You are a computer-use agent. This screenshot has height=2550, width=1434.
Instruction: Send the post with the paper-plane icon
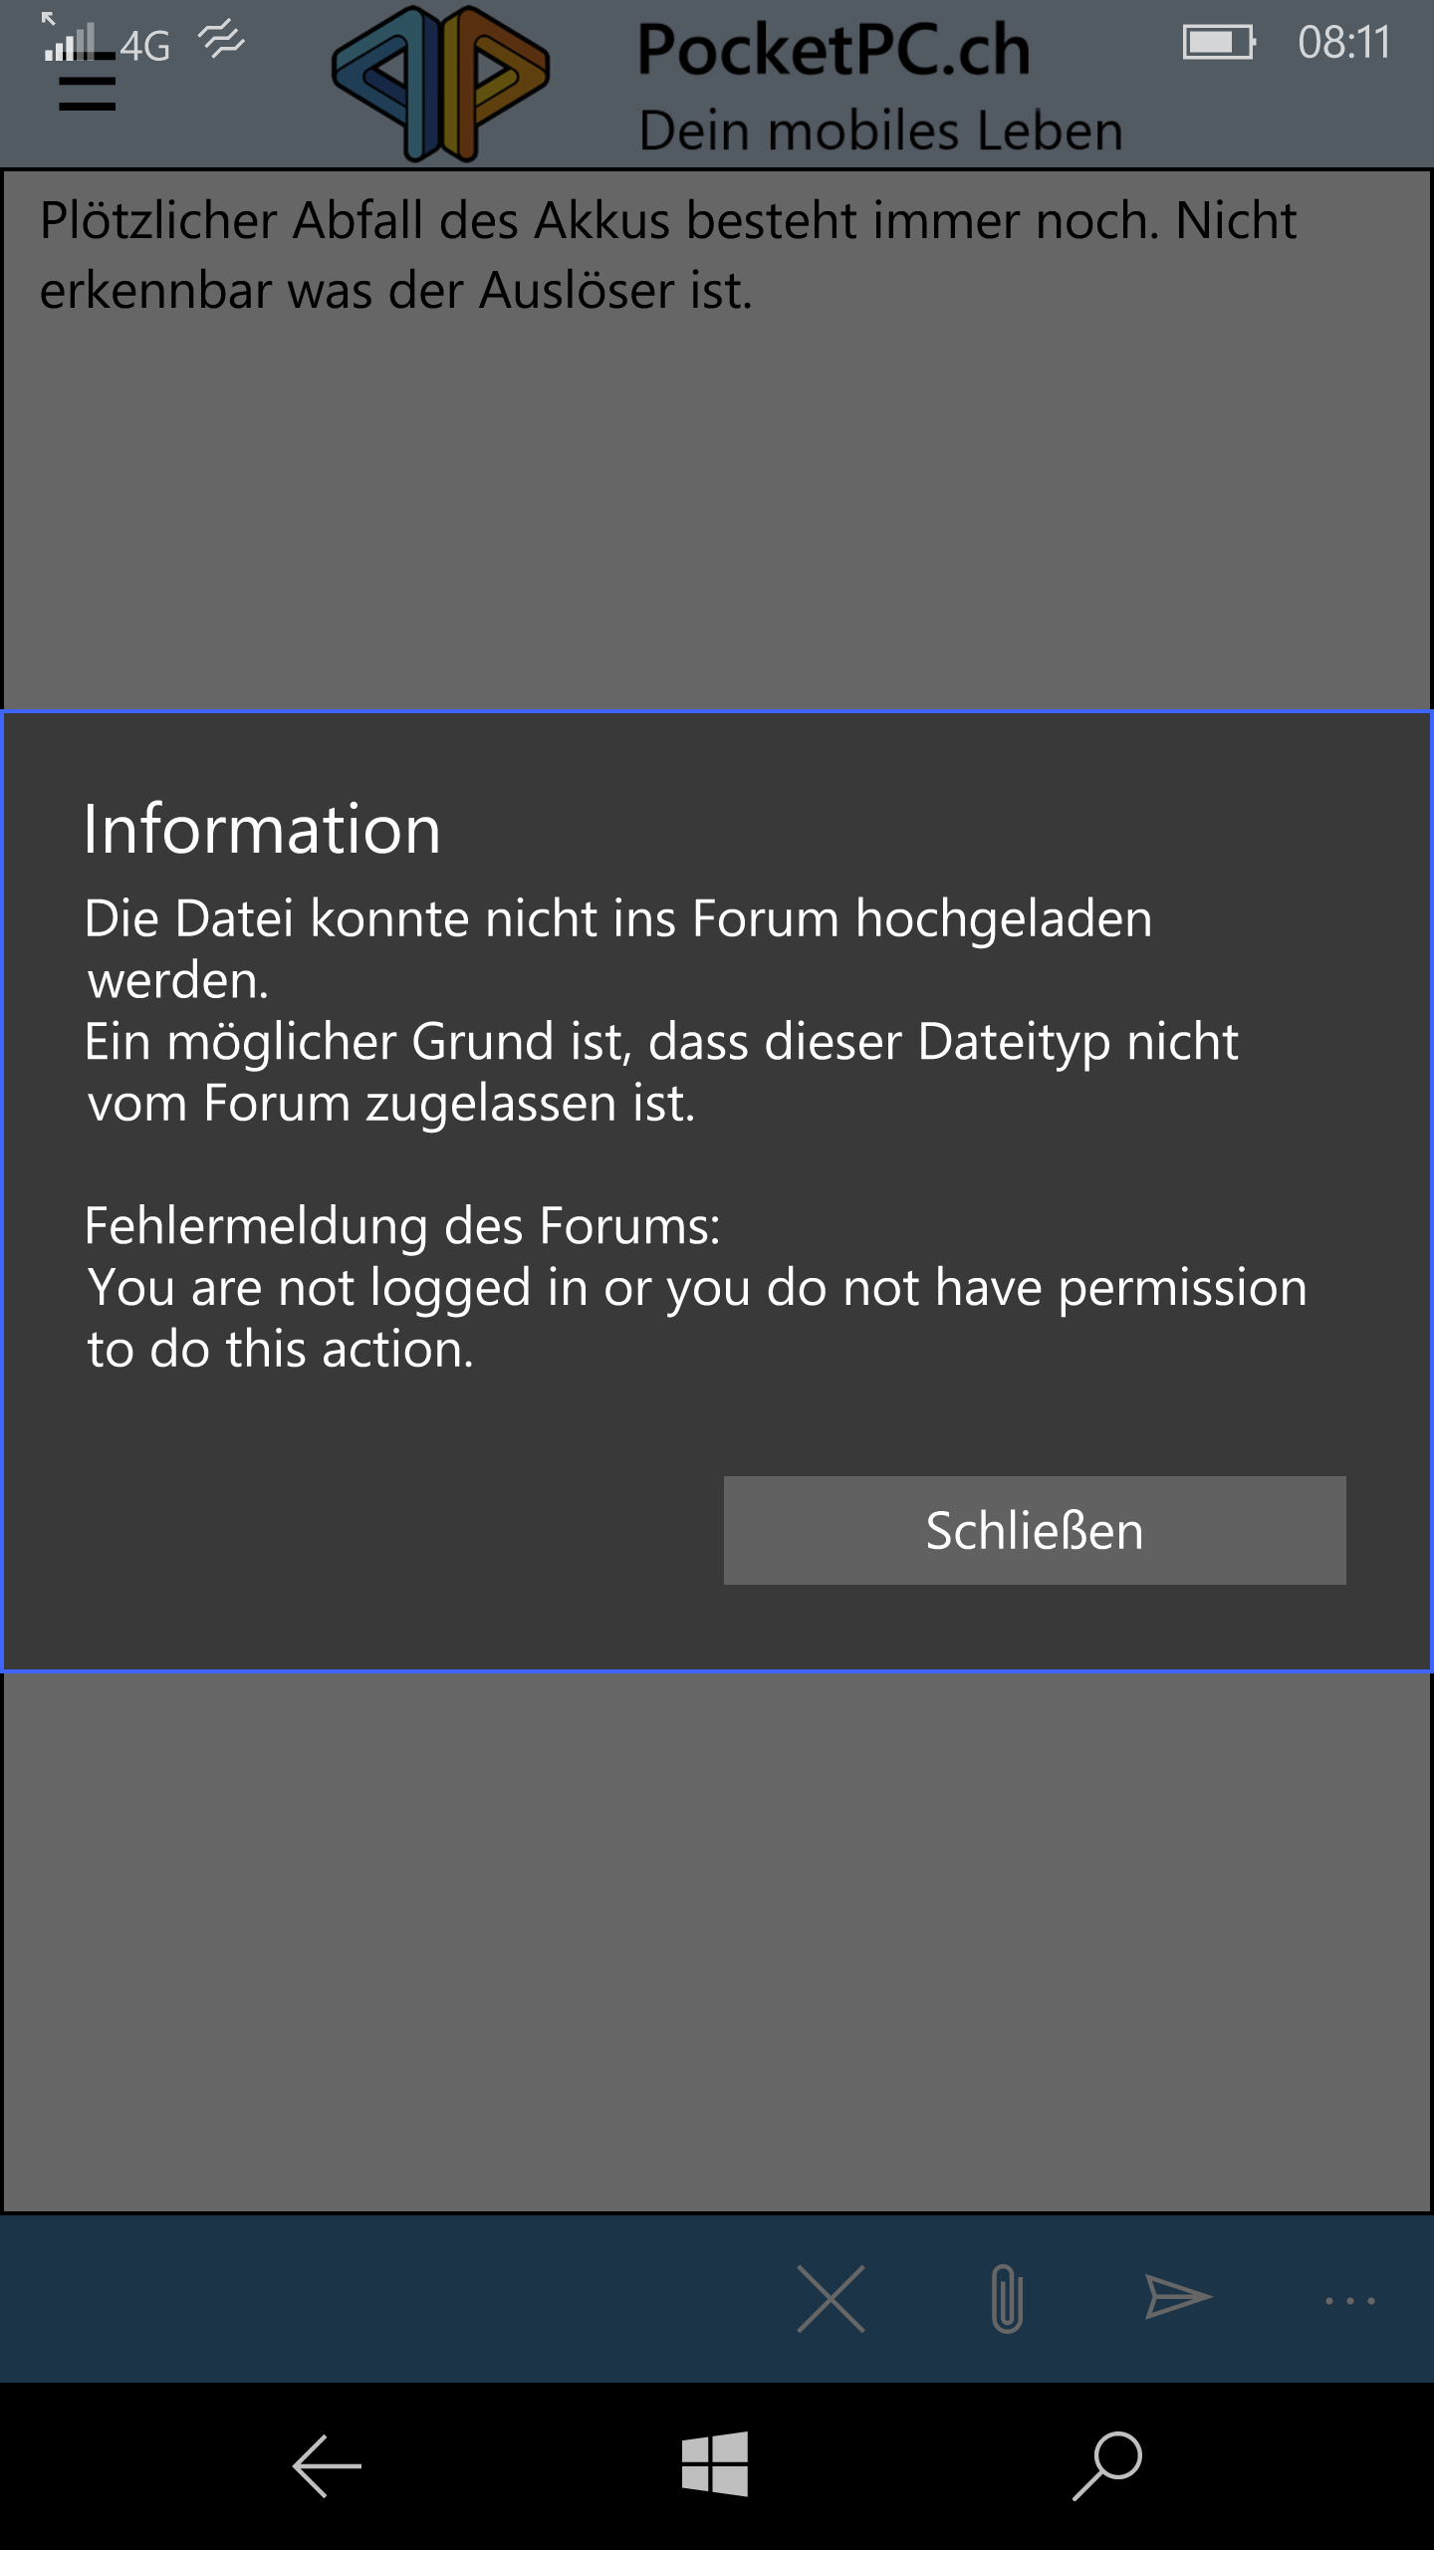pyautogui.click(x=1178, y=2297)
